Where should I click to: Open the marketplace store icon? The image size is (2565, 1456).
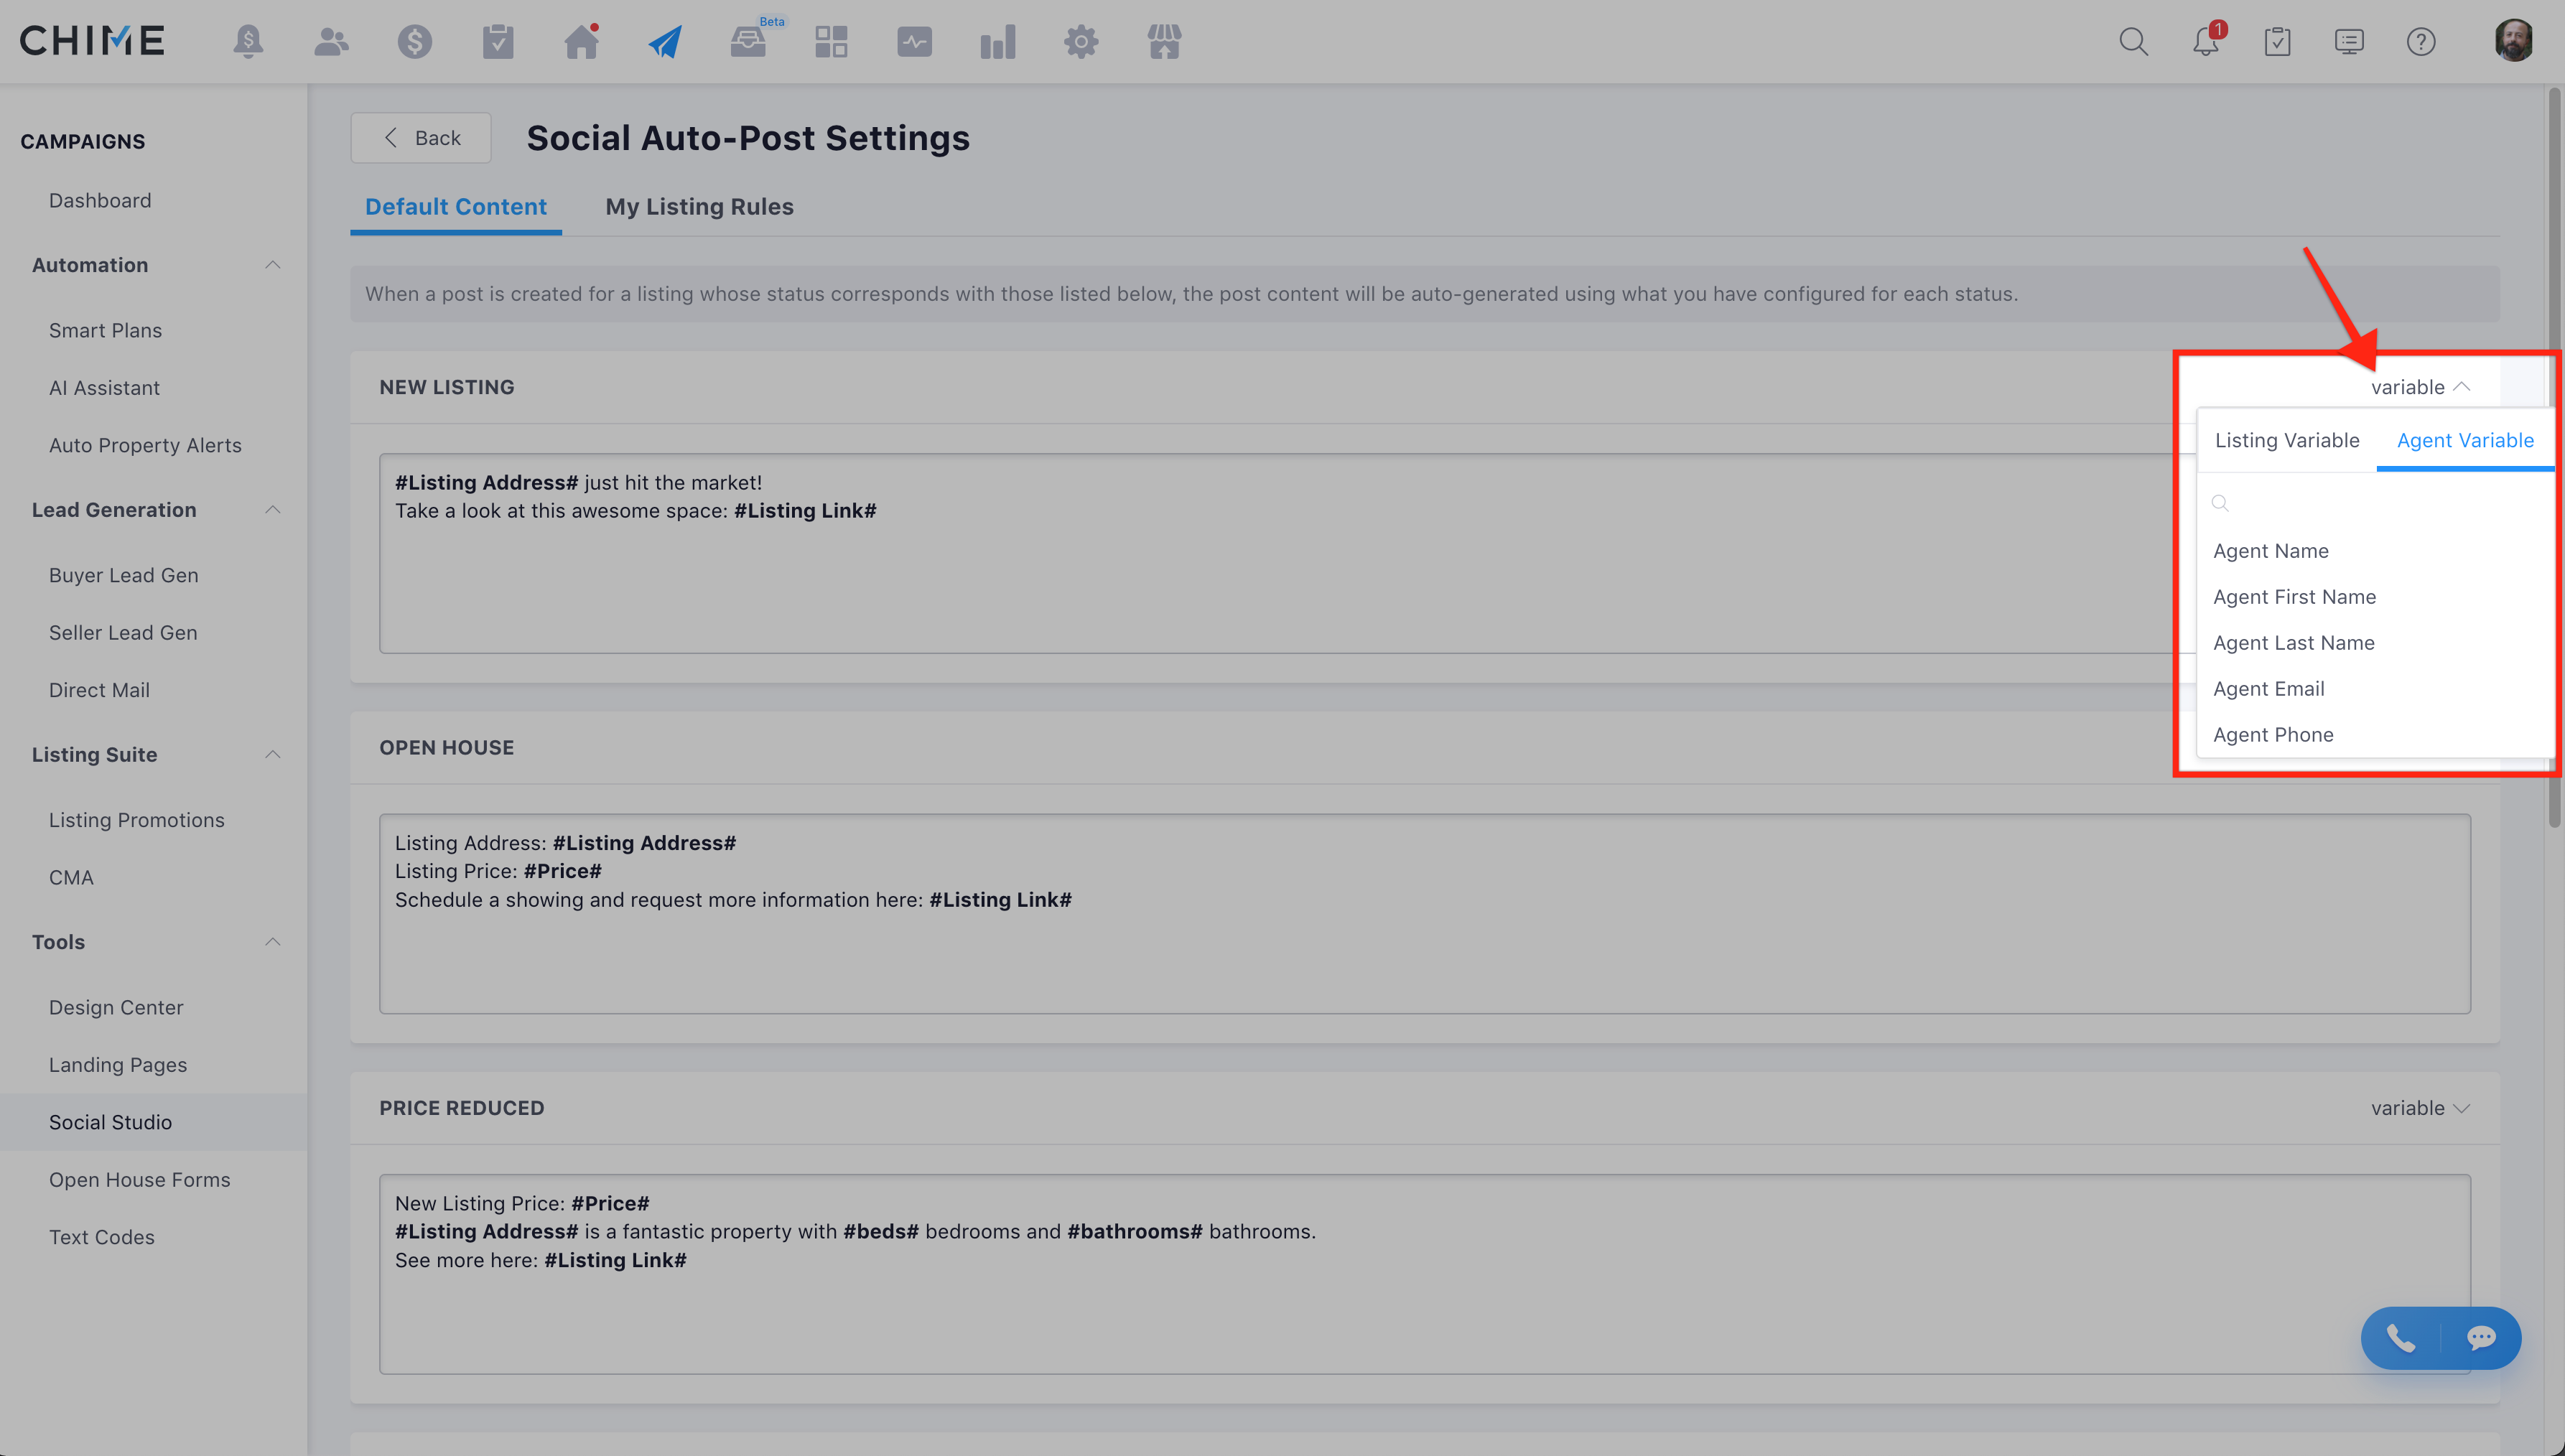pyautogui.click(x=1164, y=42)
